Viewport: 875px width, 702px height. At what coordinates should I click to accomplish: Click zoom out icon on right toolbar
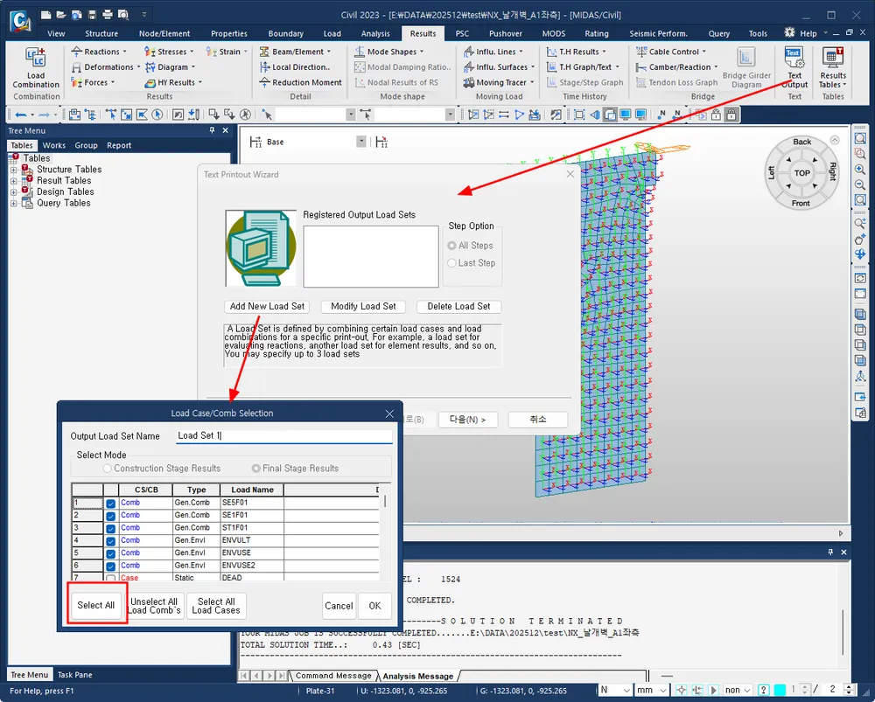pyautogui.click(x=860, y=184)
